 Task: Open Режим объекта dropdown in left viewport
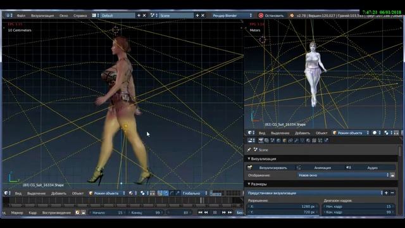tap(107, 193)
